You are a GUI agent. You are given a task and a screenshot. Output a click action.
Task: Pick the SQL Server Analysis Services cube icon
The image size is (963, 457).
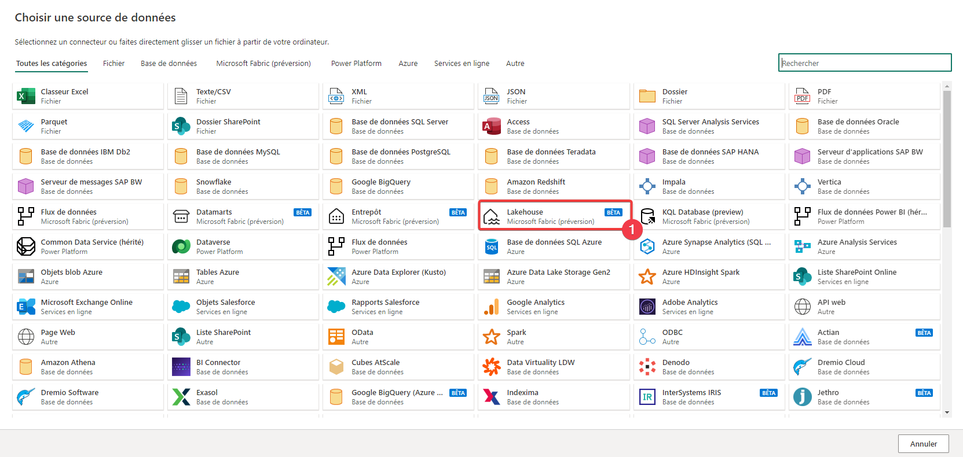[x=647, y=126]
